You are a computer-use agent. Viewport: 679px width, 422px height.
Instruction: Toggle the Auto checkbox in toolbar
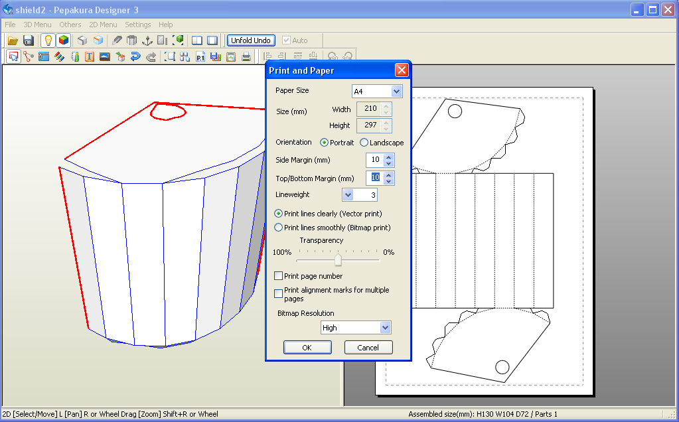tap(286, 40)
